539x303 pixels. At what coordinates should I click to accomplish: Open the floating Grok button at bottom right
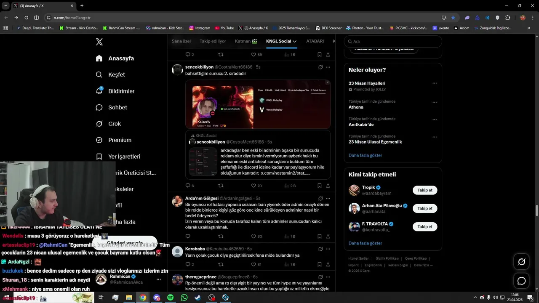(x=521, y=262)
